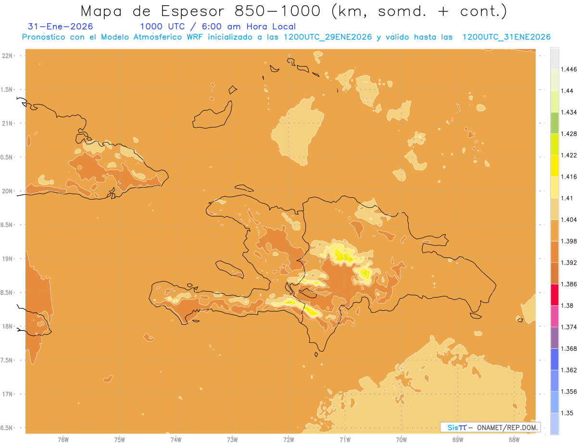Click the '1.434' legend value
This screenshot has height=446, width=577.
(x=568, y=112)
